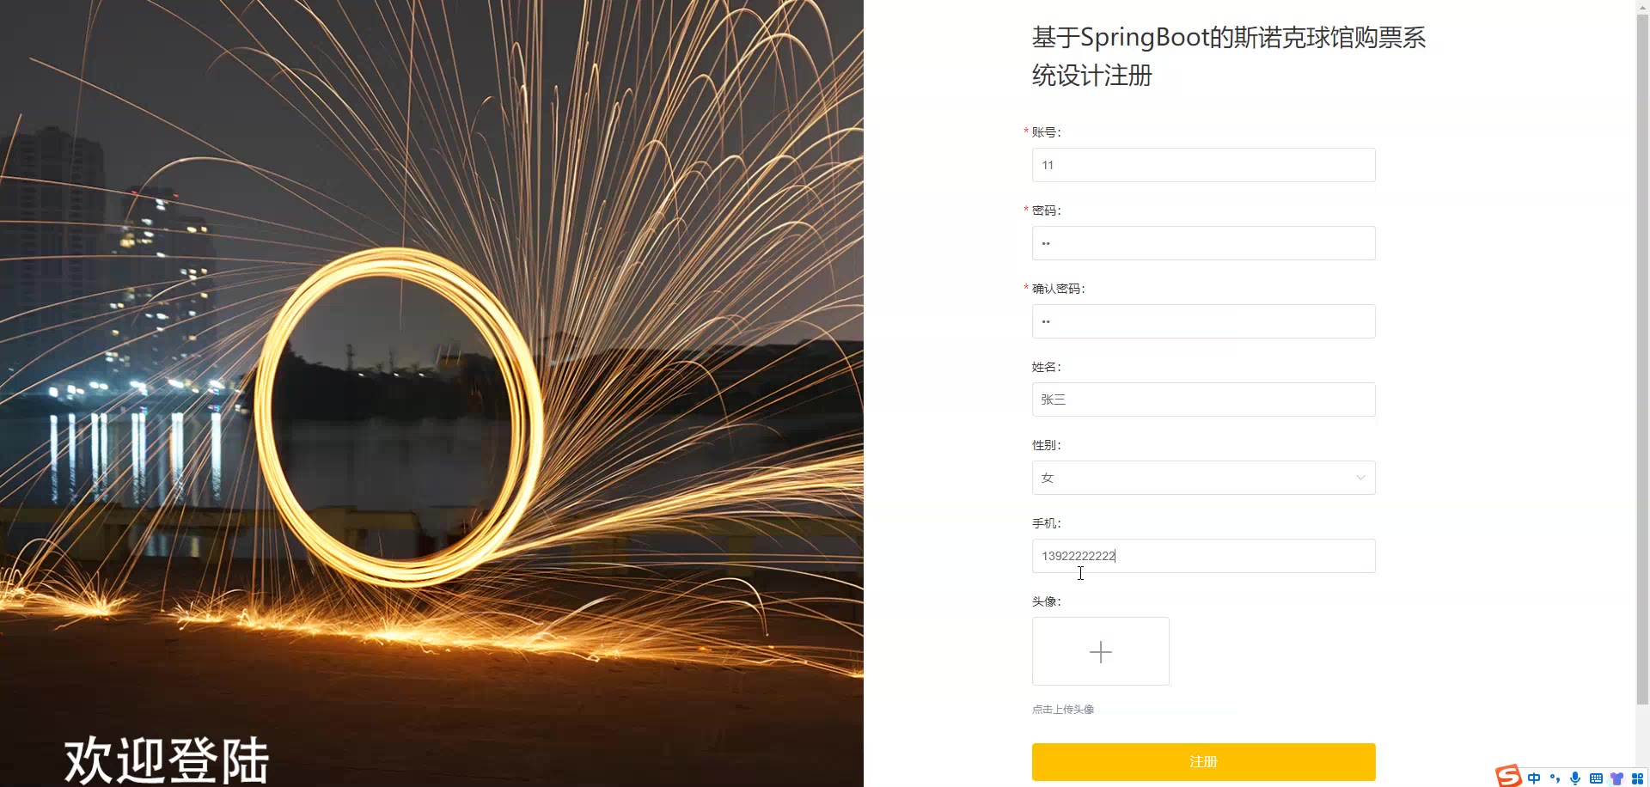Screen dimensions: 1650x787
Task: Activate the microphone voice input icon
Action: click(1575, 778)
